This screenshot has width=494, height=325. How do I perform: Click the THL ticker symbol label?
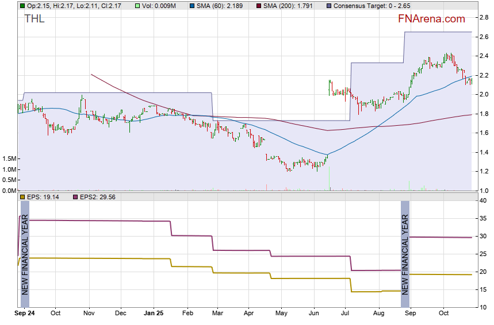pos(34,19)
